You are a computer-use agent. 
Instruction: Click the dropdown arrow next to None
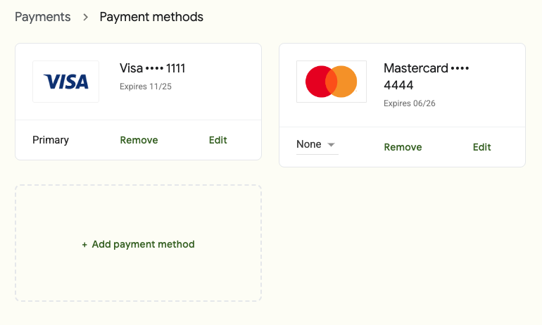pos(332,145)
